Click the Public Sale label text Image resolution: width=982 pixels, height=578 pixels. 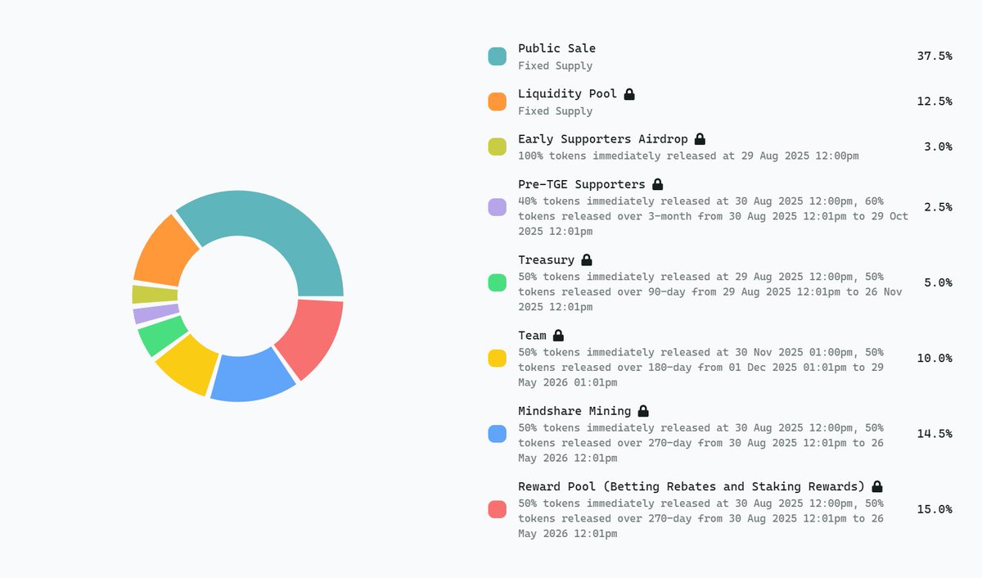556,48
